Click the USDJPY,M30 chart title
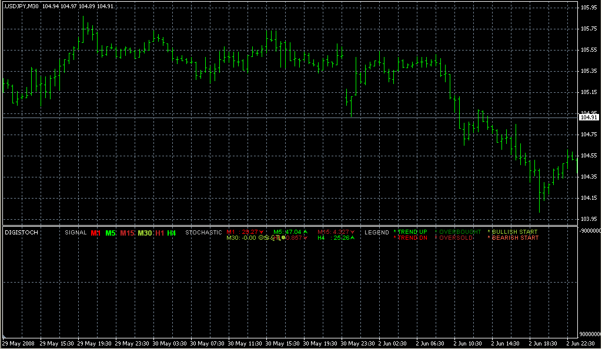 coord(22,6)
